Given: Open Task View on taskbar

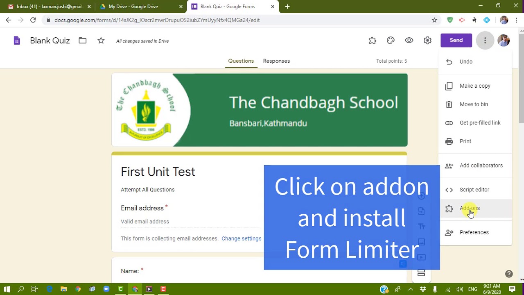Looking at the screenshot, I should tap(34, 289).
